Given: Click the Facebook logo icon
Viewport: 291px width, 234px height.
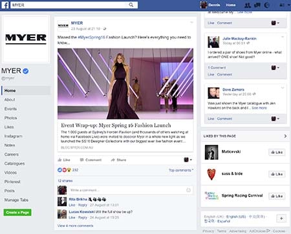Looking at the screenshot, I should 5,5.
